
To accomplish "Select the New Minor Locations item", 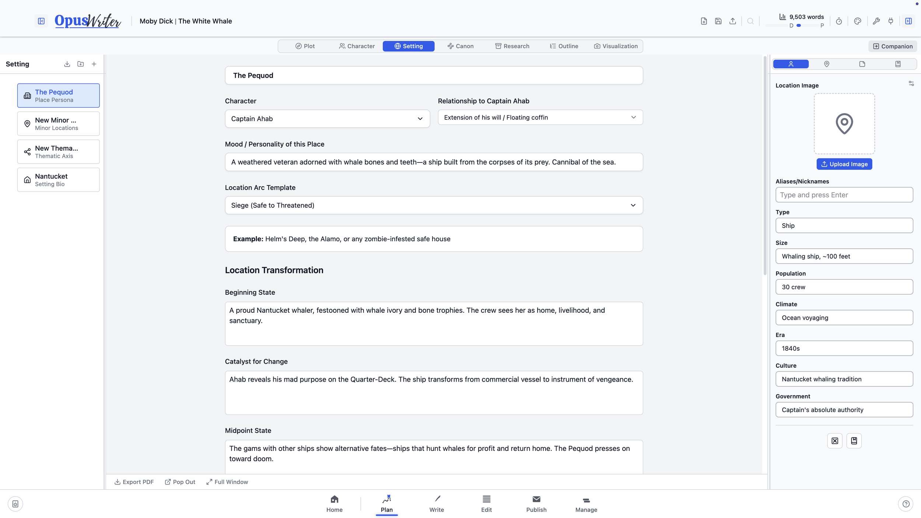I will pyautogui.click(x=58, y=123).
